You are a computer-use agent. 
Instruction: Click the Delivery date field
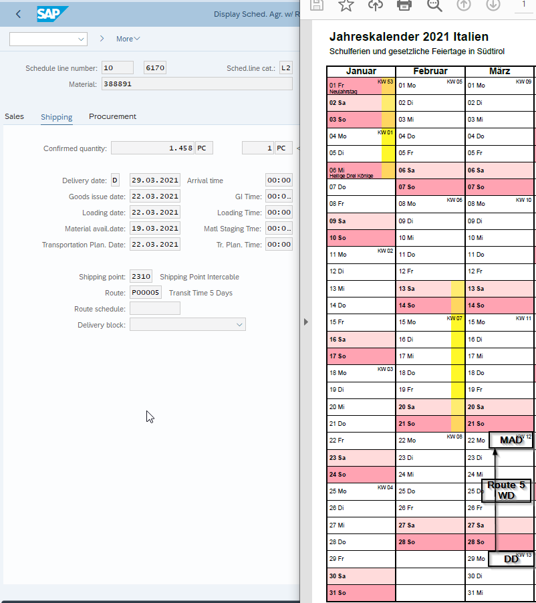[x=154, y=180]
